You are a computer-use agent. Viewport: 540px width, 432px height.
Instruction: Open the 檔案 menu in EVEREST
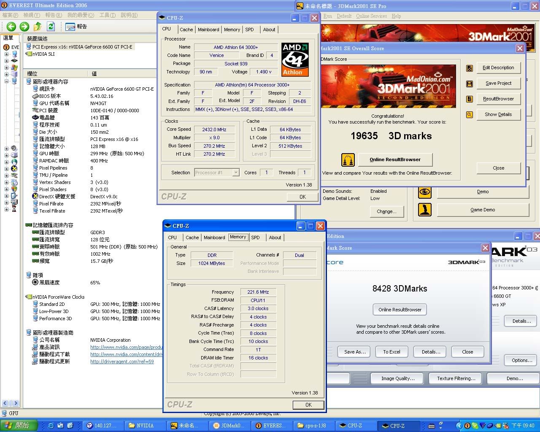click(x=11, y=15)
